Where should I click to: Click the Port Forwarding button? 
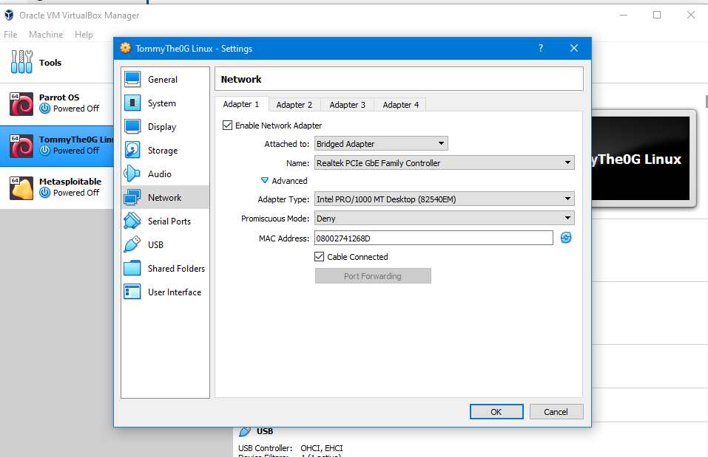[x=373, y=276]
